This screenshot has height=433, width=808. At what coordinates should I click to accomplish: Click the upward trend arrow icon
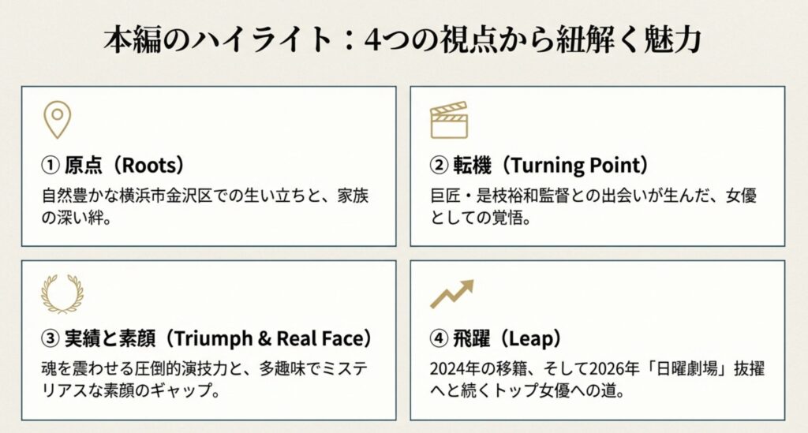tap(451, 294)
